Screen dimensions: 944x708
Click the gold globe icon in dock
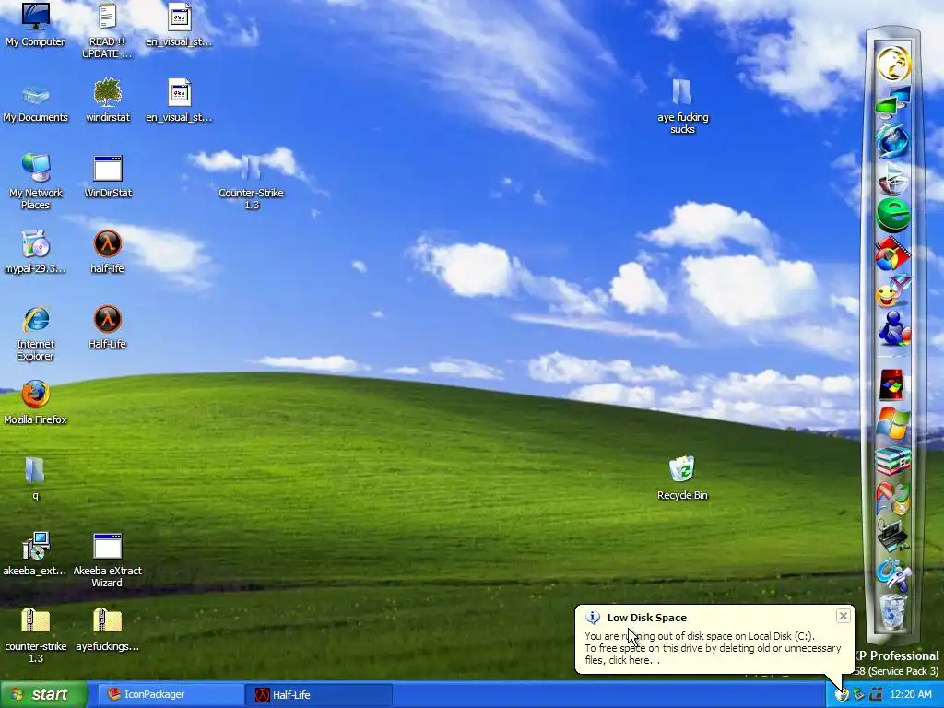pos(893,64)
